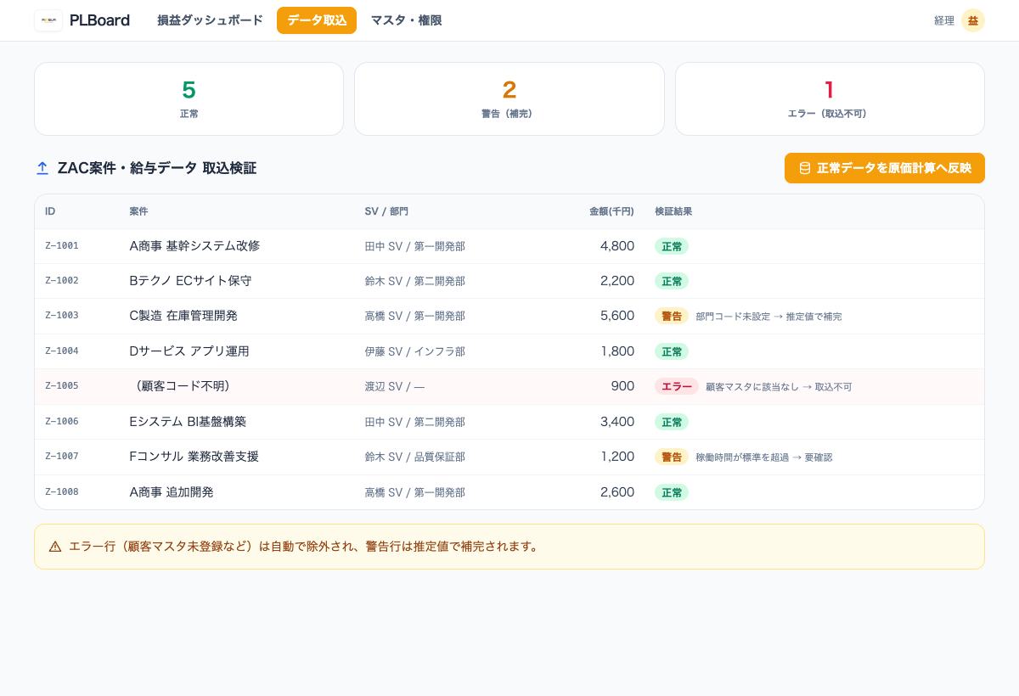
Task: Click 鈴木 SV / 第二開発部 cell
Action: click(x=415, y=281)
